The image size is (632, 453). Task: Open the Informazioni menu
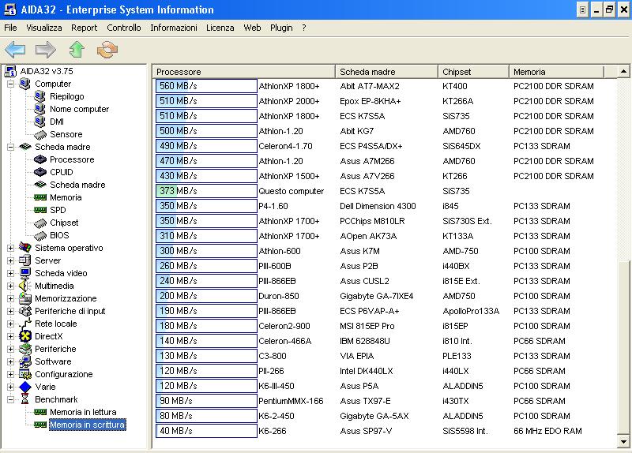(174, 28)
